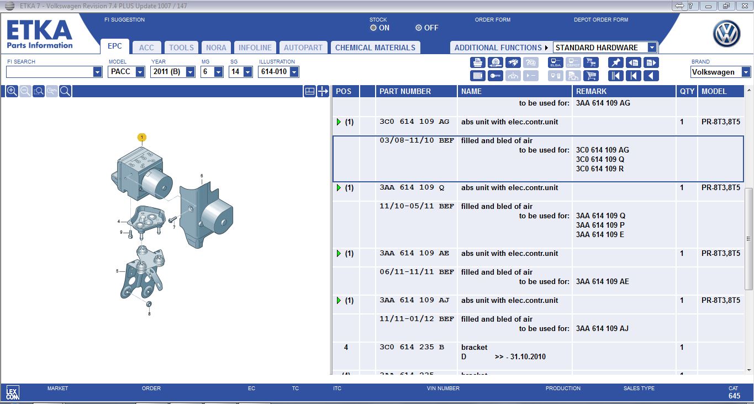Click the list view icon below printer
The width and height of the screenshot is (754, 404).
click(x=478, y=76)
